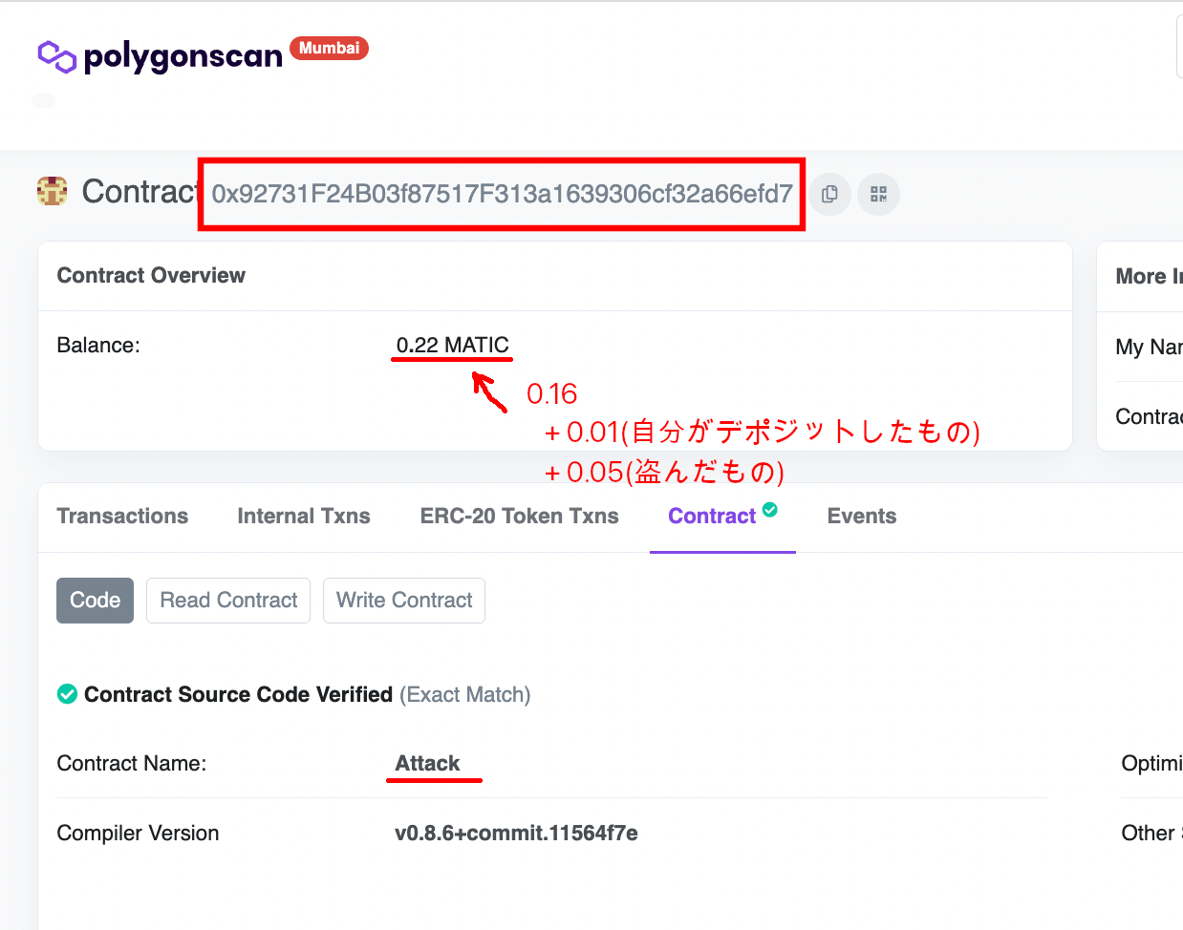
Task: Open the Internal Txns tab
Action: [304, 517]
